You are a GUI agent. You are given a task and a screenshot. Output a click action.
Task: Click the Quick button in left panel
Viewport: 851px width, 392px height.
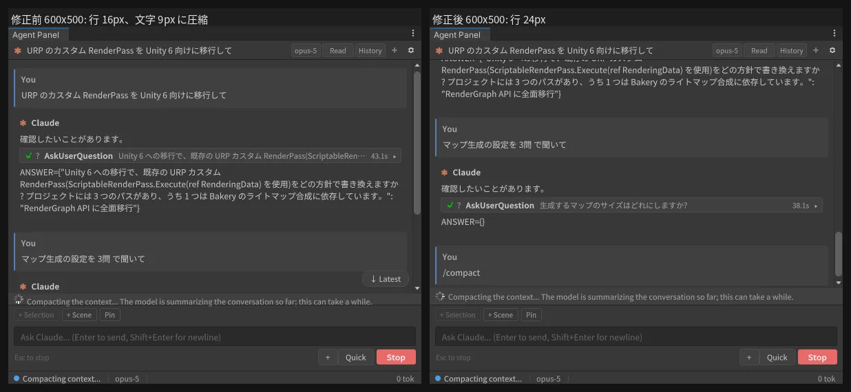click(356, 357)
